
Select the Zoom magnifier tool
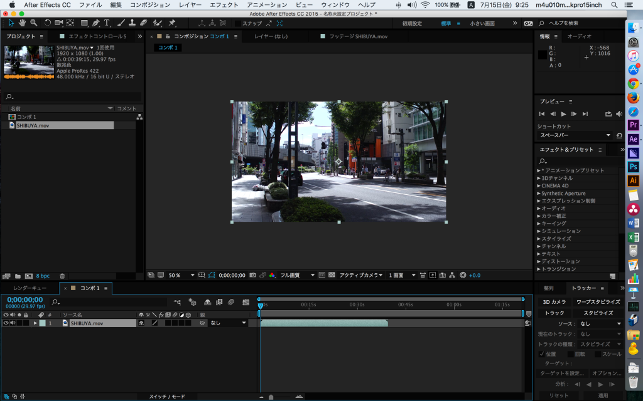point(33,23)
